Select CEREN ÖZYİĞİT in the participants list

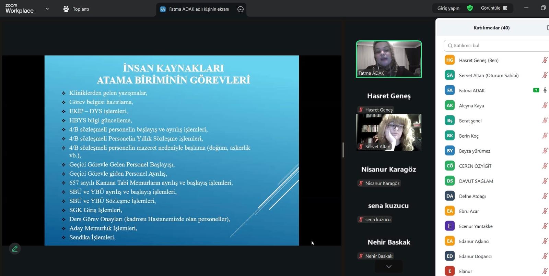tap(475, 166)
